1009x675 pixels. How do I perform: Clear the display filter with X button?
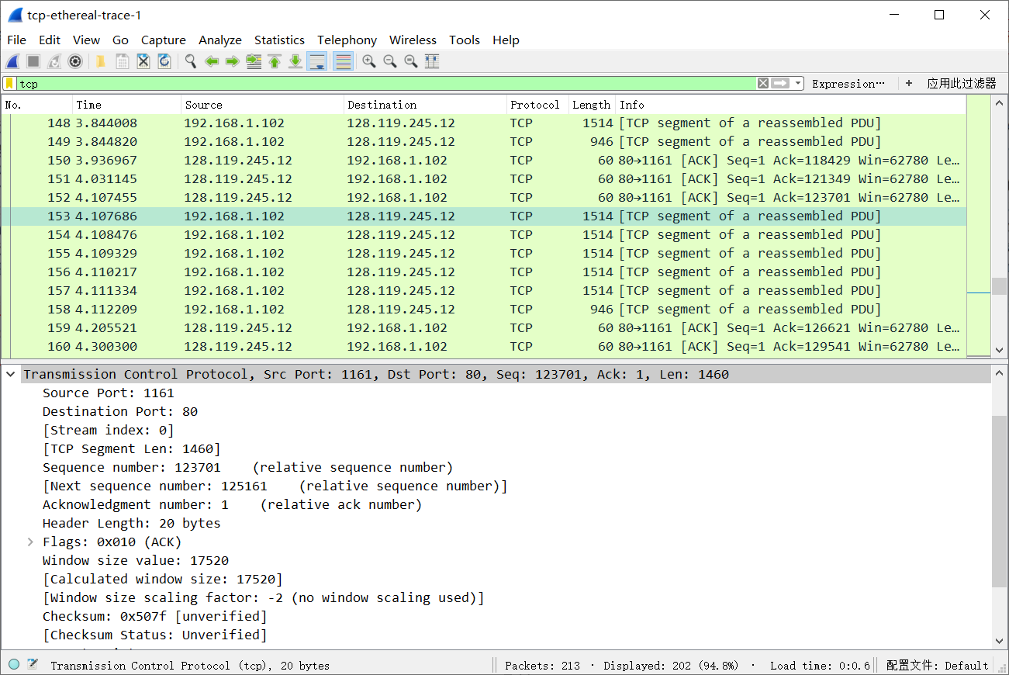(x=763, y=83)
